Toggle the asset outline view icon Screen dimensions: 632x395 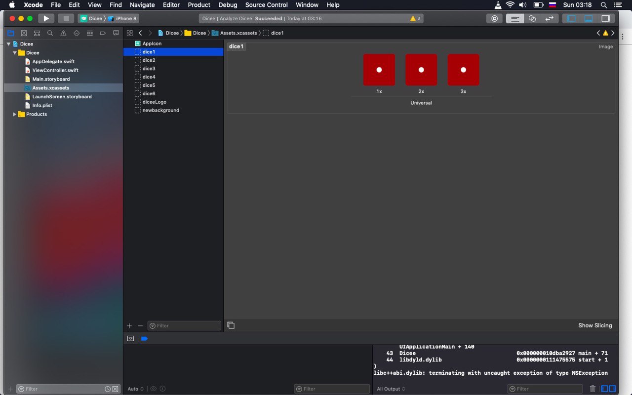(x=231, y=325)
